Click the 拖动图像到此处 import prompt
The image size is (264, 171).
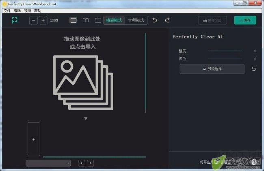(x=82, y=39)
